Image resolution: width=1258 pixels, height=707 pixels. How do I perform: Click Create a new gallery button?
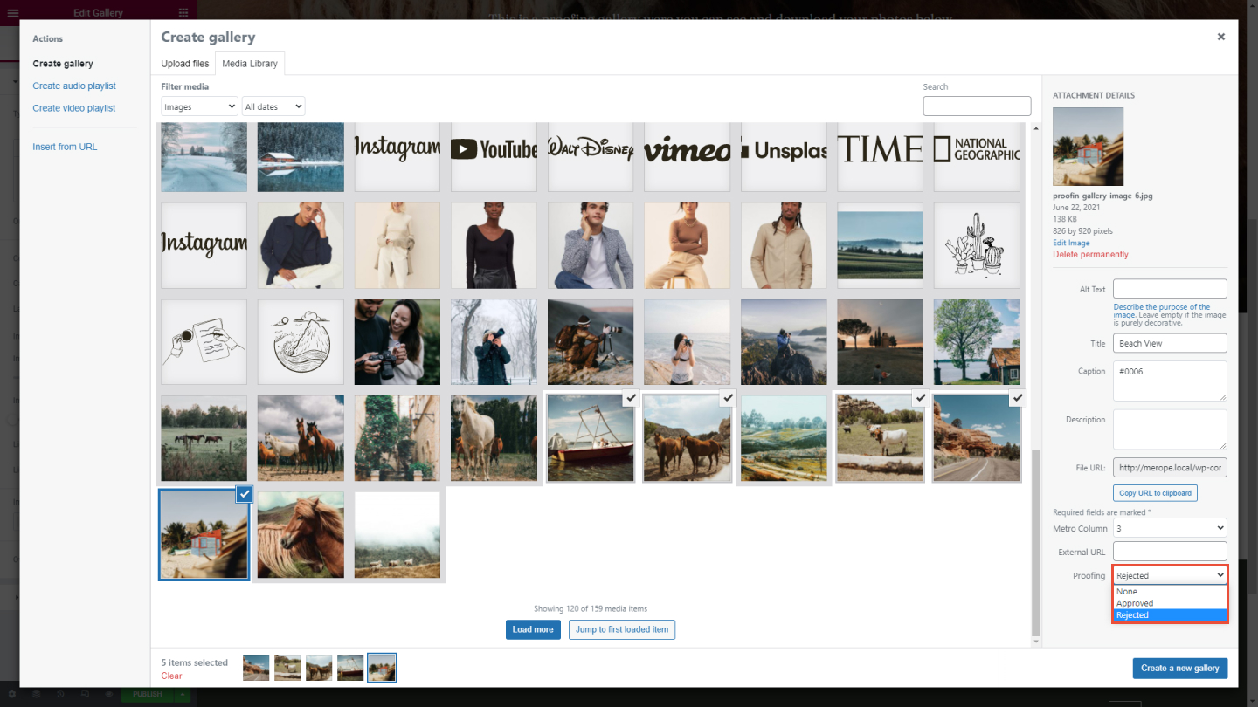click(x=1180, y=668)
